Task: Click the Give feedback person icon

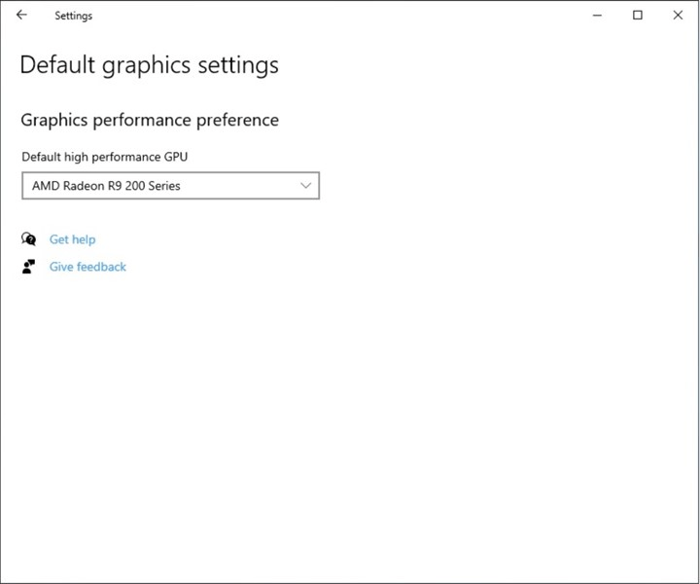Action: 29,267
